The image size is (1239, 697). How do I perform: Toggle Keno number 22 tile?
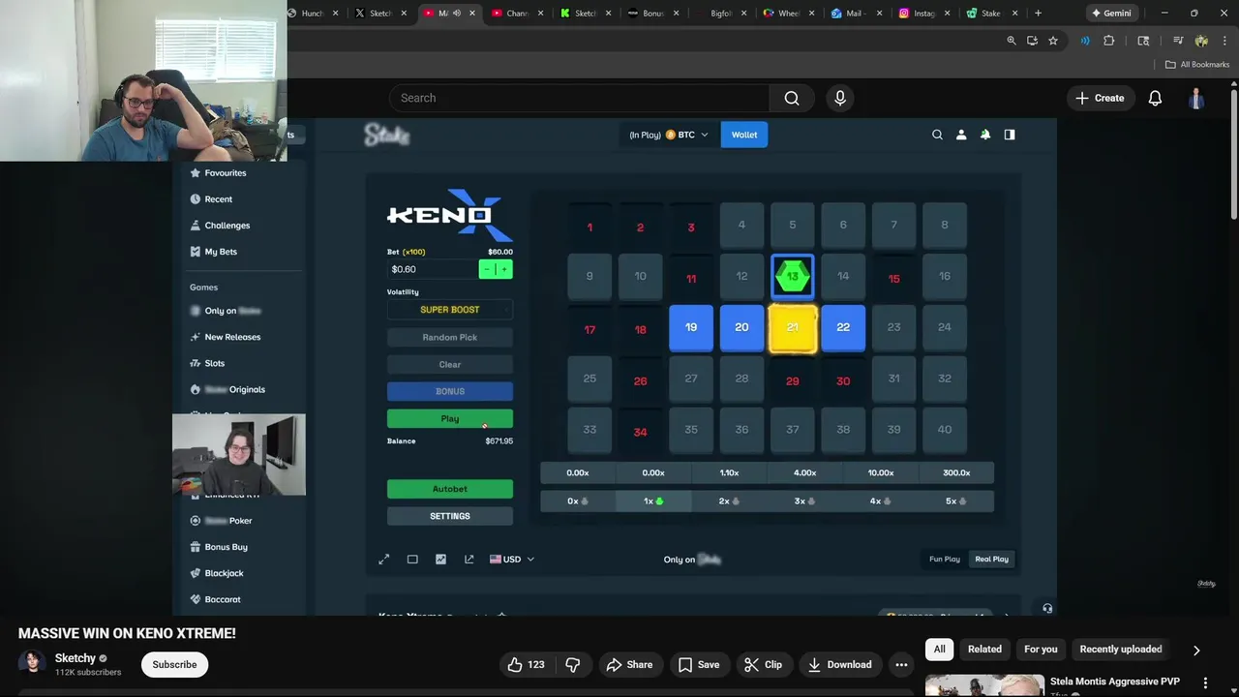point(843,327)
